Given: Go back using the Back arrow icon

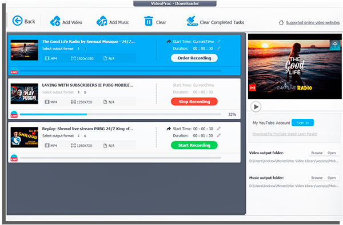Looking at the screenshot, I should click(x=17, y=21).
